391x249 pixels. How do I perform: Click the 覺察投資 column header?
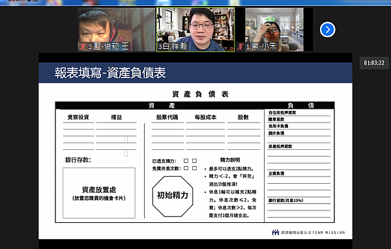(x=78, y=117)
